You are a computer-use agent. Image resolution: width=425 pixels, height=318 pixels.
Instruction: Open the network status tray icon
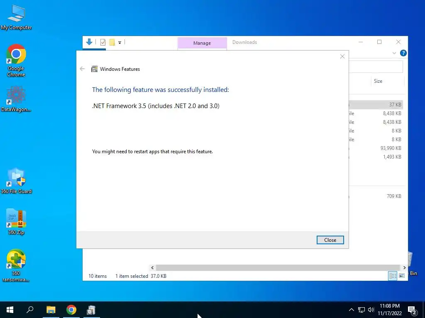361,310
